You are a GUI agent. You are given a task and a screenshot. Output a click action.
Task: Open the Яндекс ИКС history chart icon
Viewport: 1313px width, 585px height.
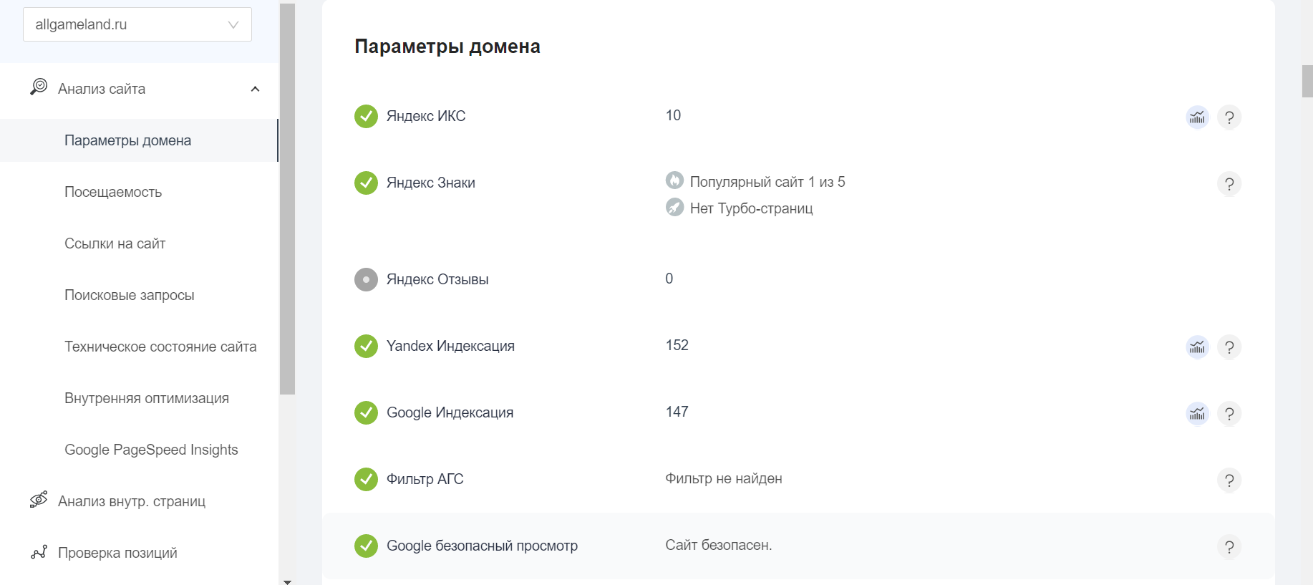(1197, 117)
